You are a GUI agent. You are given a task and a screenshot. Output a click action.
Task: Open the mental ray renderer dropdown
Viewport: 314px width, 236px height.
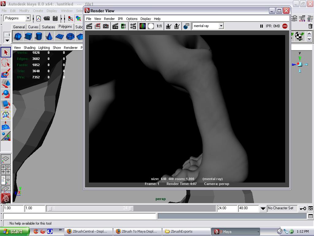click(221, 26)
